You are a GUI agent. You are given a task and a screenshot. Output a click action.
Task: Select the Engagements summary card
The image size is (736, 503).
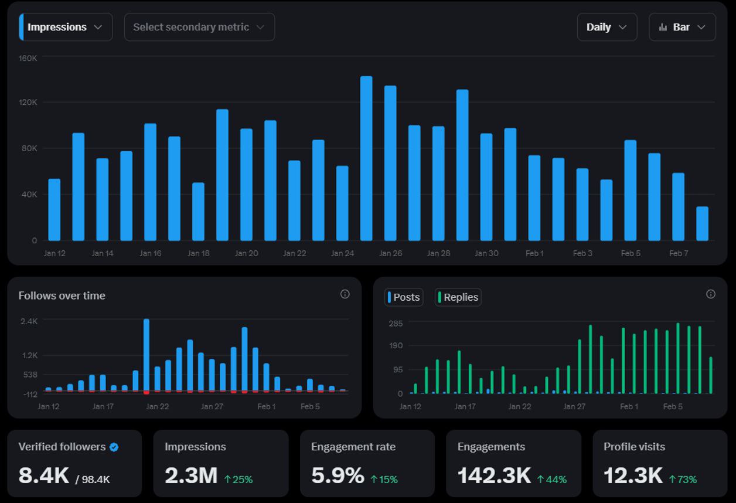pyautogui.click(x=513, y=463)
